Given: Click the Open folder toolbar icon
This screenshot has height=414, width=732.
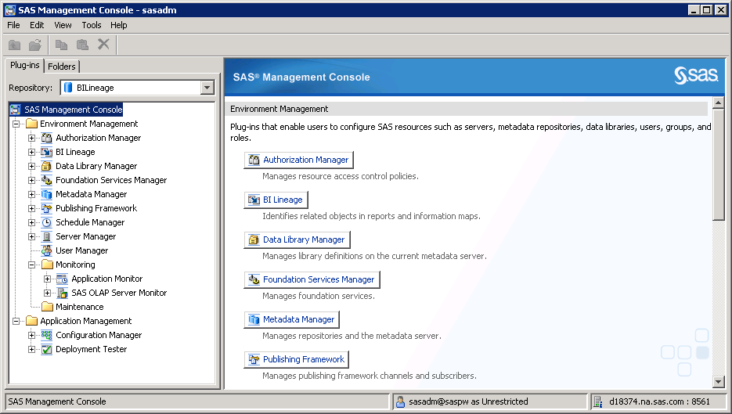Looking at the screenshot, I should [35, 45].
